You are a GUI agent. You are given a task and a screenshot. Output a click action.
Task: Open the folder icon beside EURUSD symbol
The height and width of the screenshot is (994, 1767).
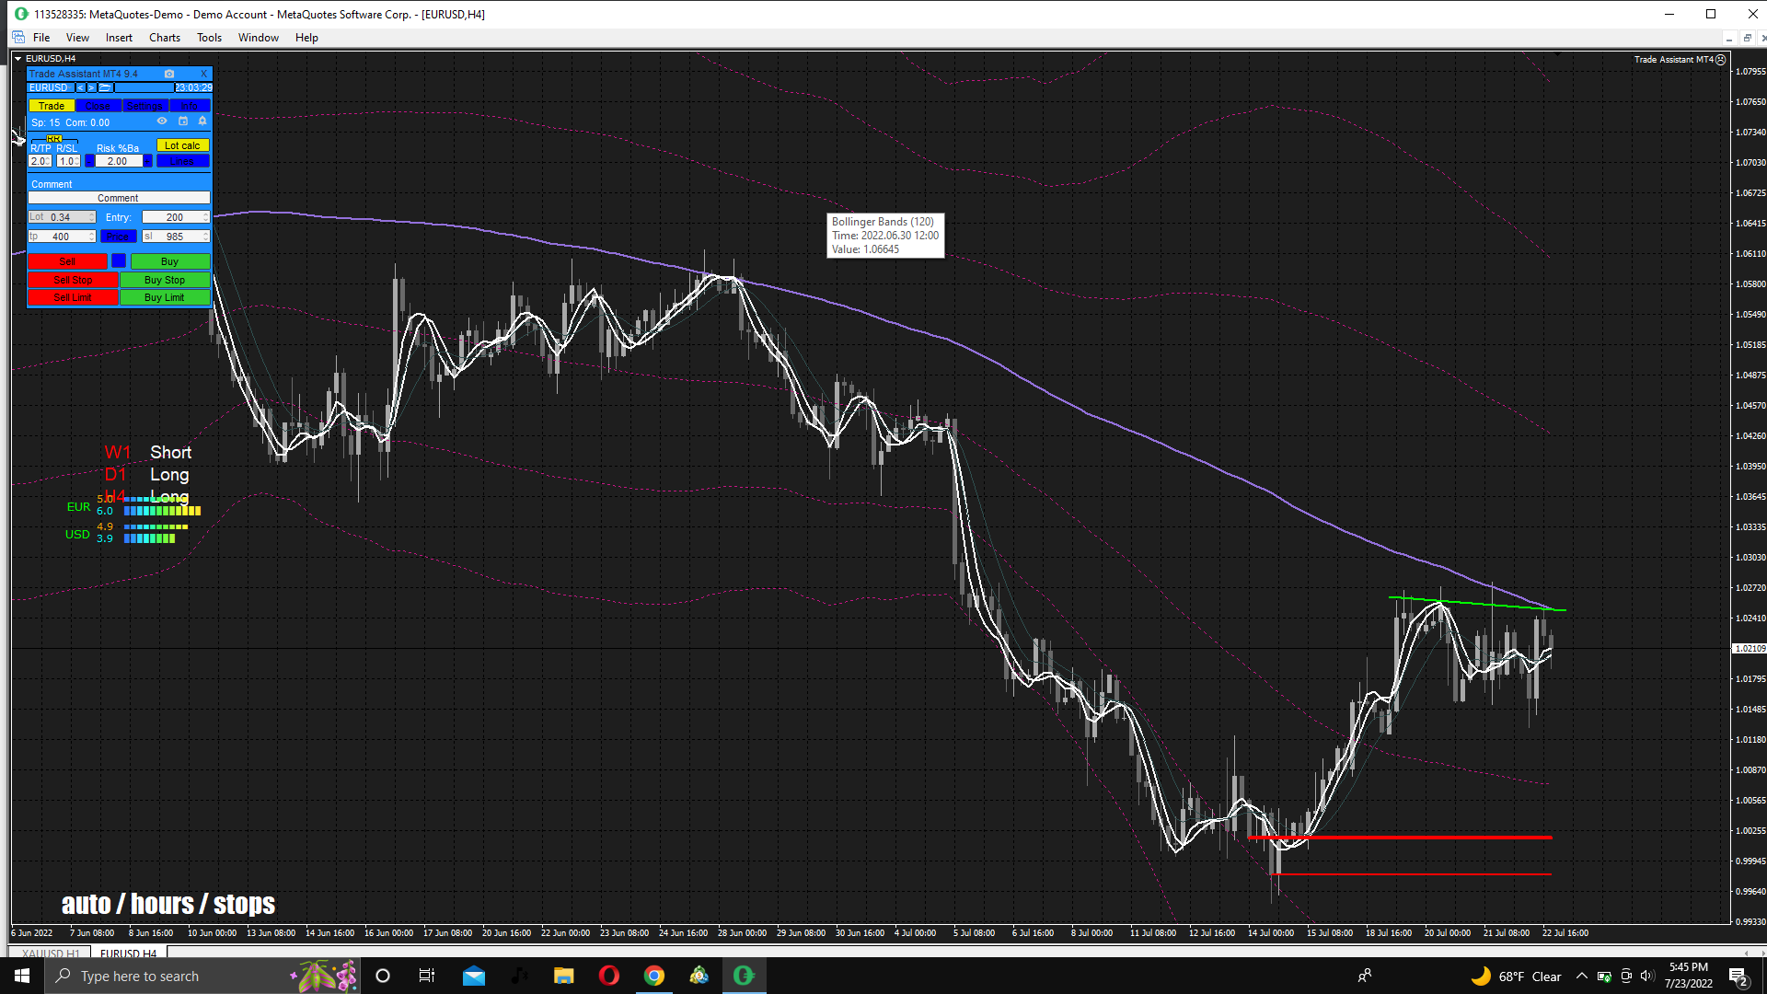(106, 87)
